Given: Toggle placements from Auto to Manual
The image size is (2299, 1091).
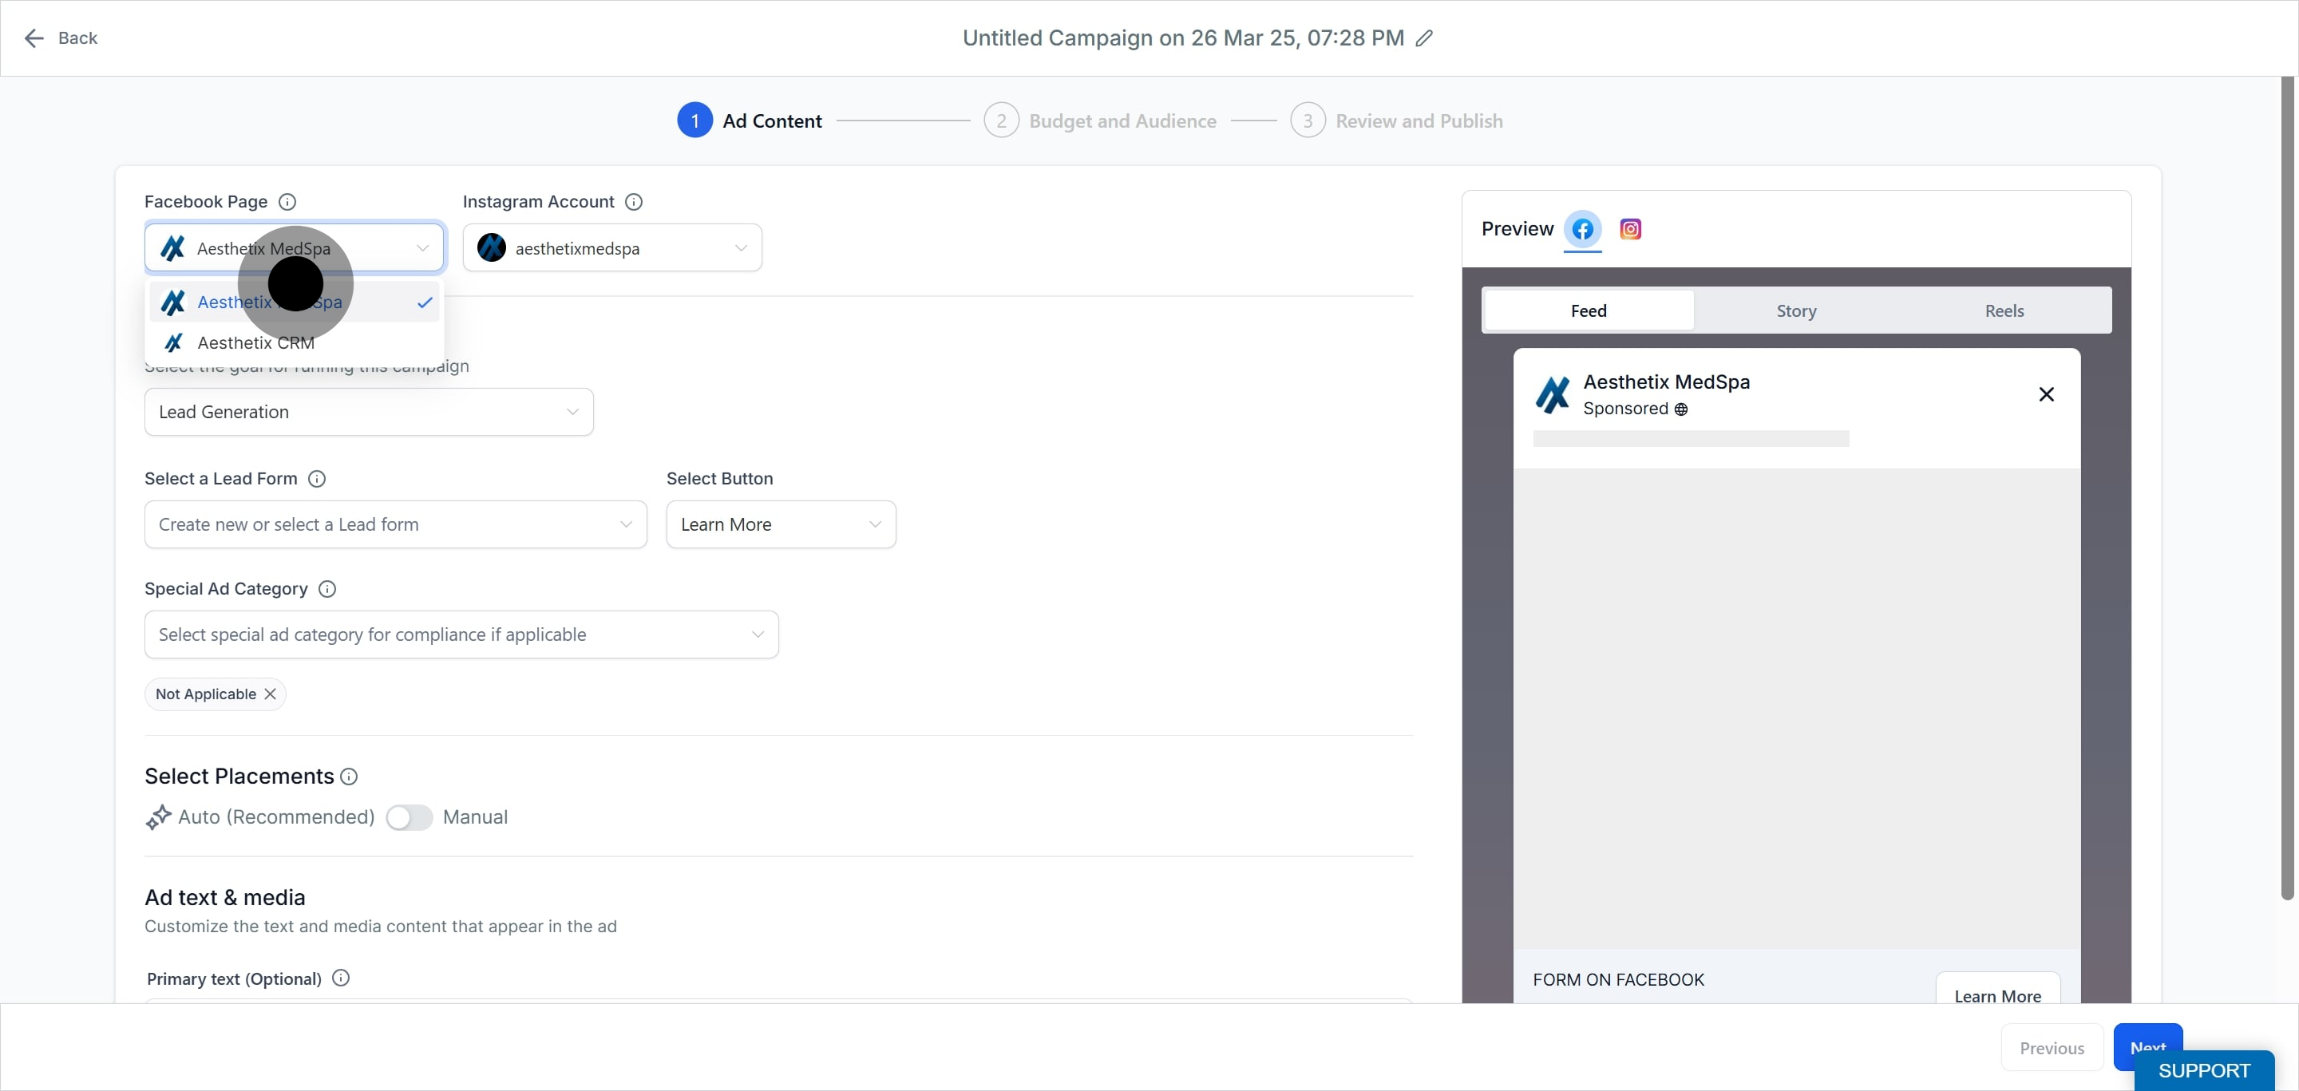Looking at the screenshot, I should tap(409, 817).
